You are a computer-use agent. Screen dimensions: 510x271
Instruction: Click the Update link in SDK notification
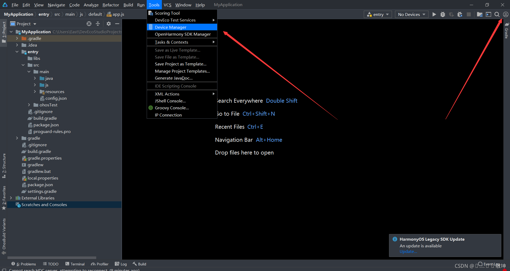tap(408, 252)
